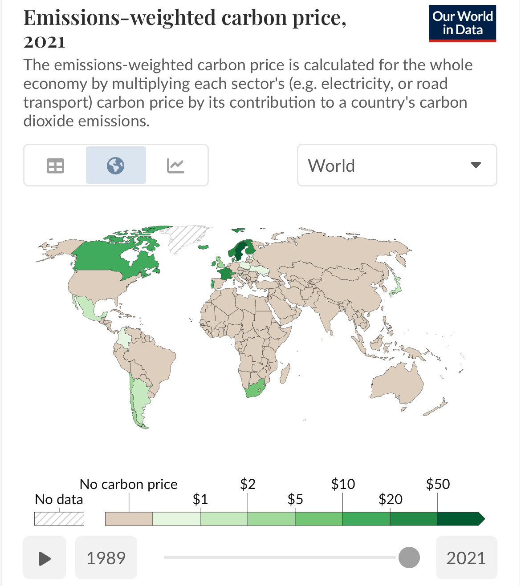Click the No data hatched legend swatch
521x586 pixels.
59,519
